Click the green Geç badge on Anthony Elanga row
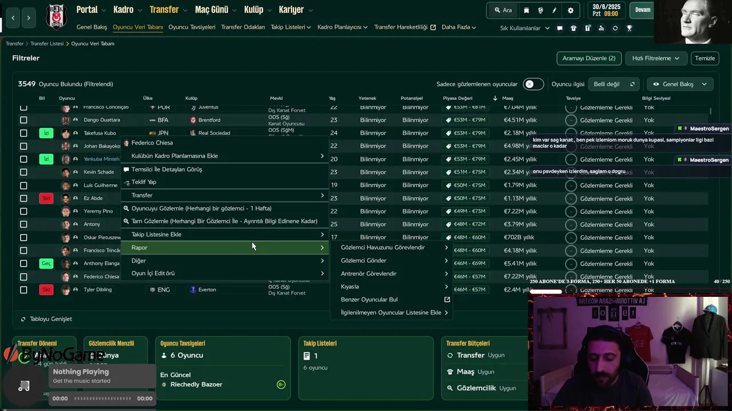This screenshot has height=411, width=732. pos(46,263)
